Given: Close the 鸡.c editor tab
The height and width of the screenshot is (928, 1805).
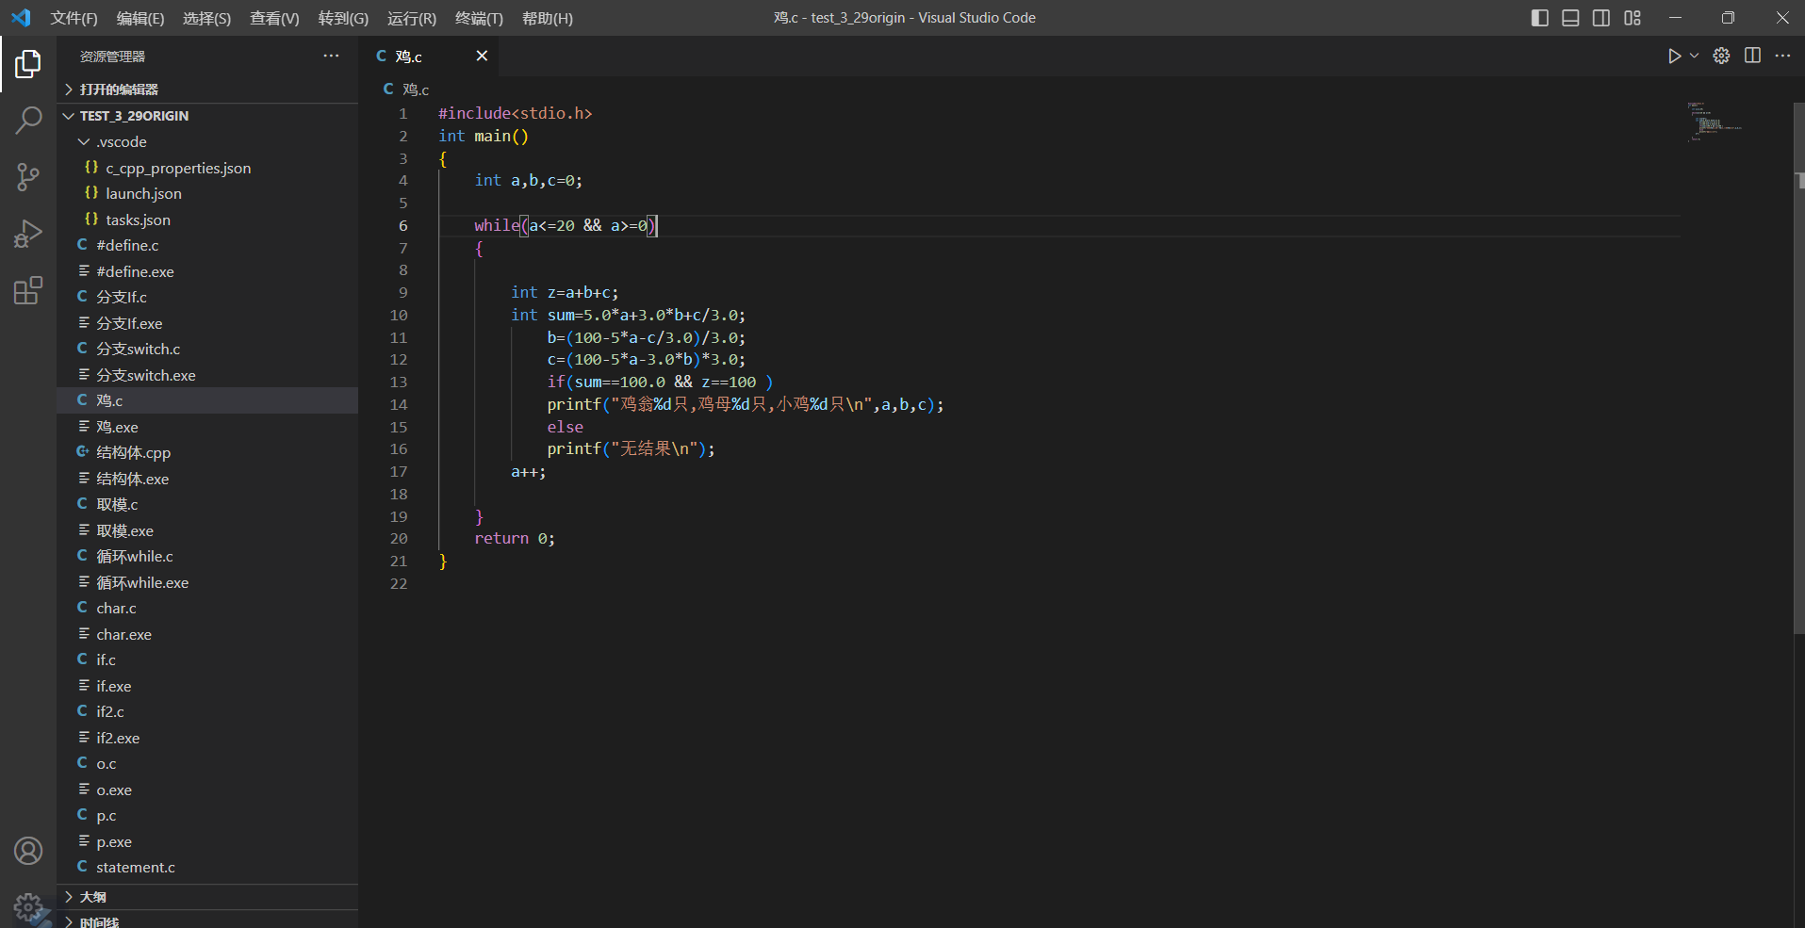Looking at the screenshot, I should (x=482, y=56).
